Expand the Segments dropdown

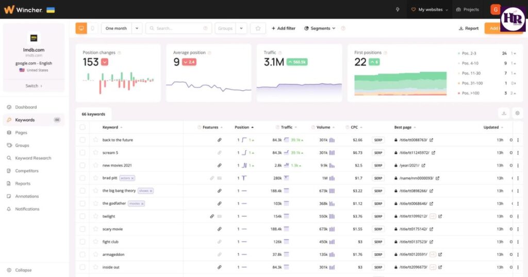tap(320, 28)
